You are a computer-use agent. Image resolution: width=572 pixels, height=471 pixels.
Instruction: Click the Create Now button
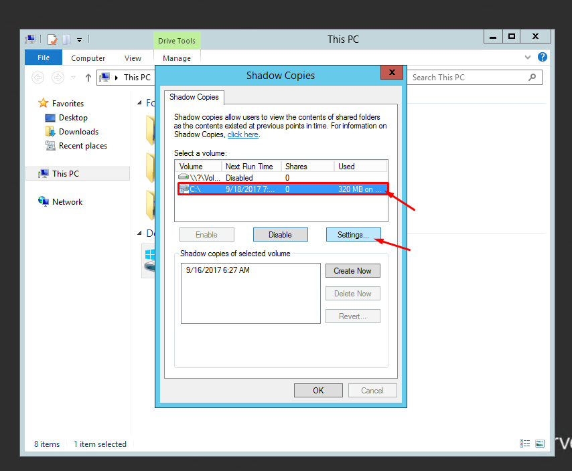click(352, 271)
